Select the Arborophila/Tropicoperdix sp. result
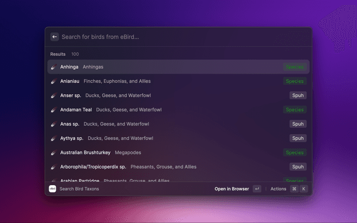 coord(167,167)
